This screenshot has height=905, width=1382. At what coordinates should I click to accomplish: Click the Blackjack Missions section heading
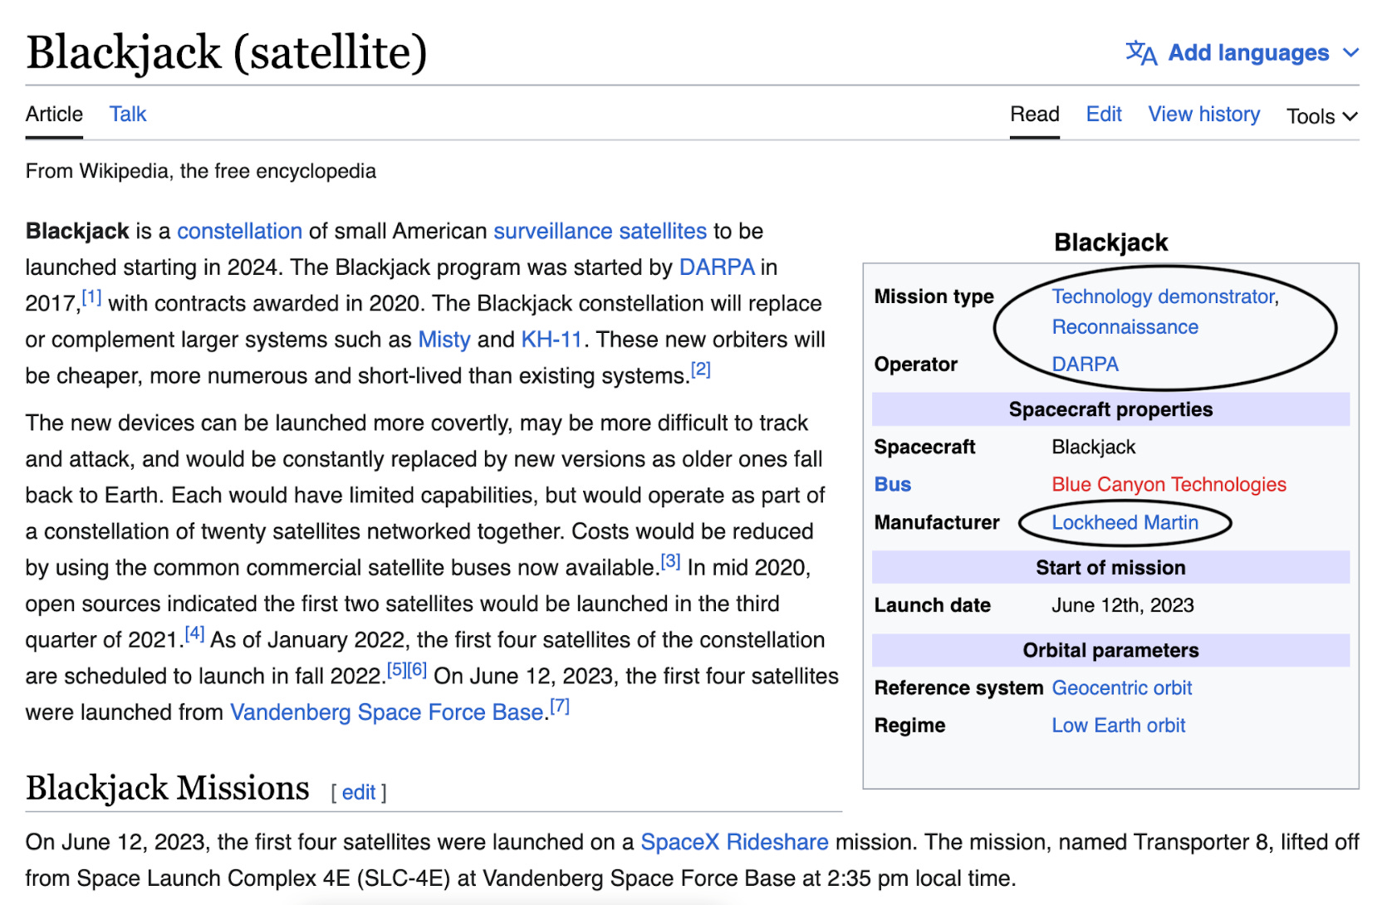(x=168, y=788)
